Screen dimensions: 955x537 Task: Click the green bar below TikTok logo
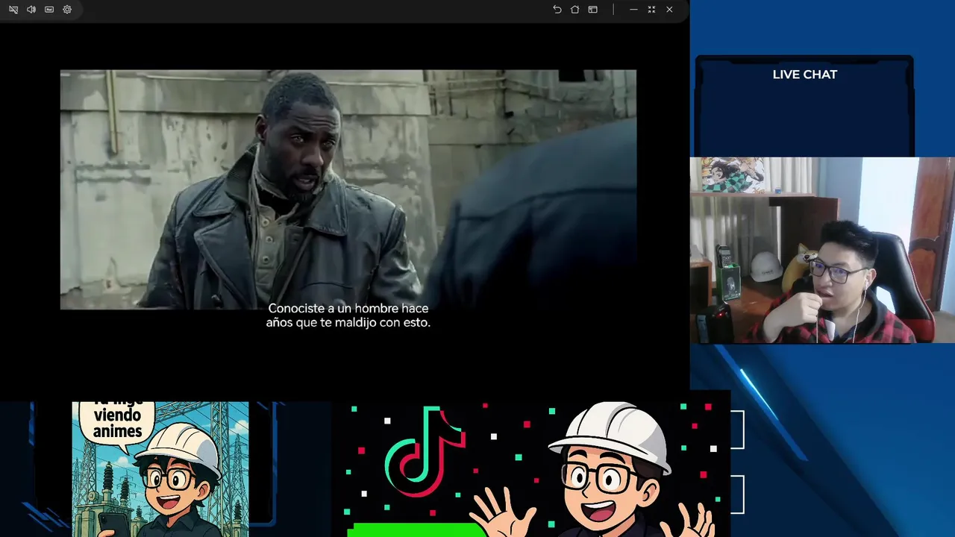416,530
